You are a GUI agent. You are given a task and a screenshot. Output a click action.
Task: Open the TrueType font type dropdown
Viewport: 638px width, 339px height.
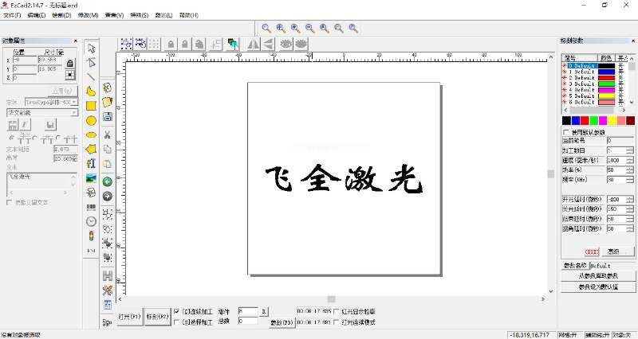tap(75, 102)
